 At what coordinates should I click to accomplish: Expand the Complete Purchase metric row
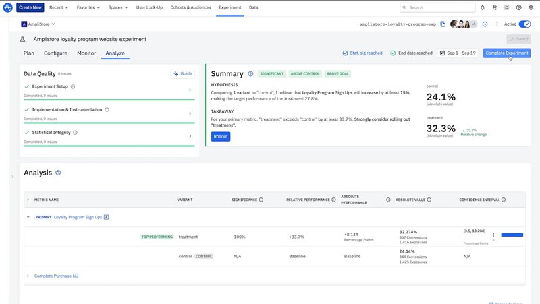pyautogui.click(x=28, y=276)
